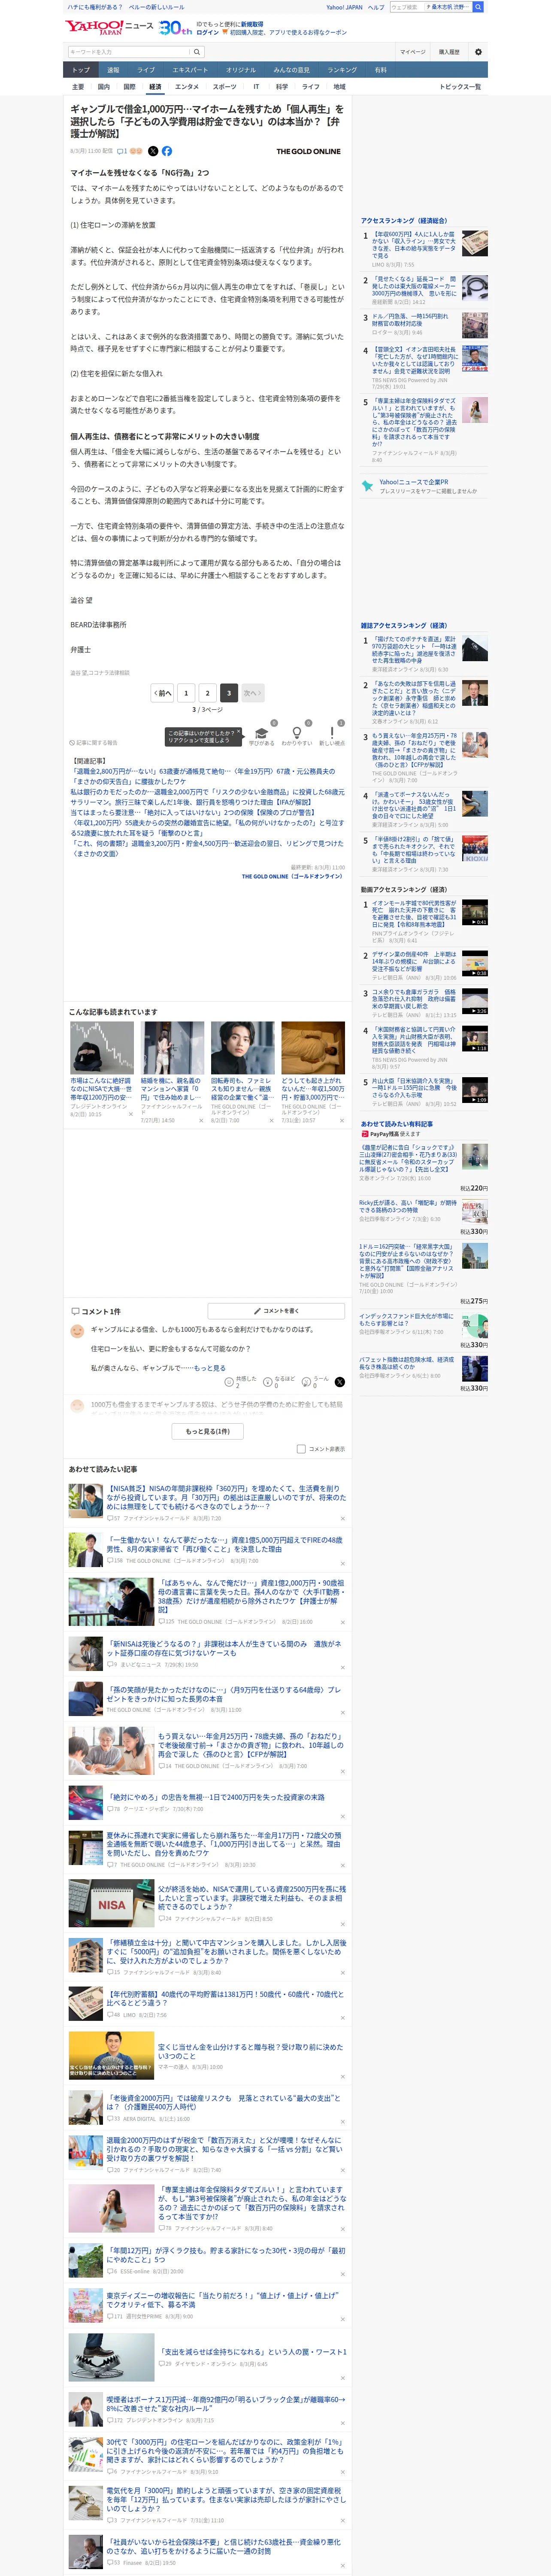Open マイページ link

click(413, 52)
